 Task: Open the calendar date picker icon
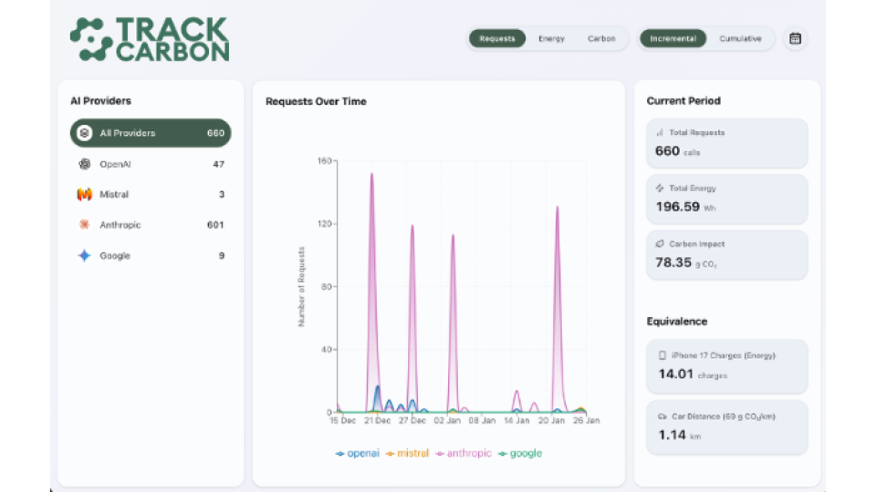coord(795,39)
